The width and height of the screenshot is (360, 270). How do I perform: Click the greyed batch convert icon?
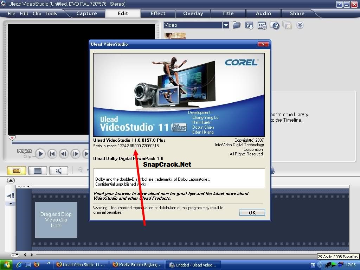pos(287,25)
